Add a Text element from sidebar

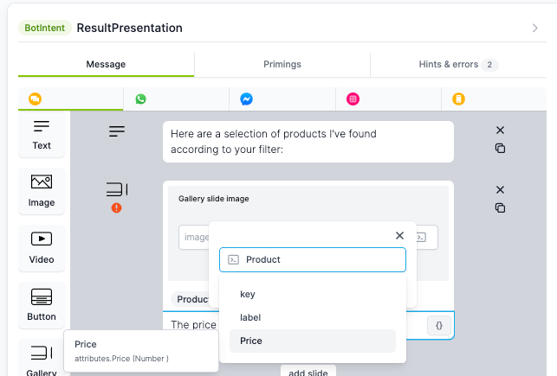[x=42, y=135]
